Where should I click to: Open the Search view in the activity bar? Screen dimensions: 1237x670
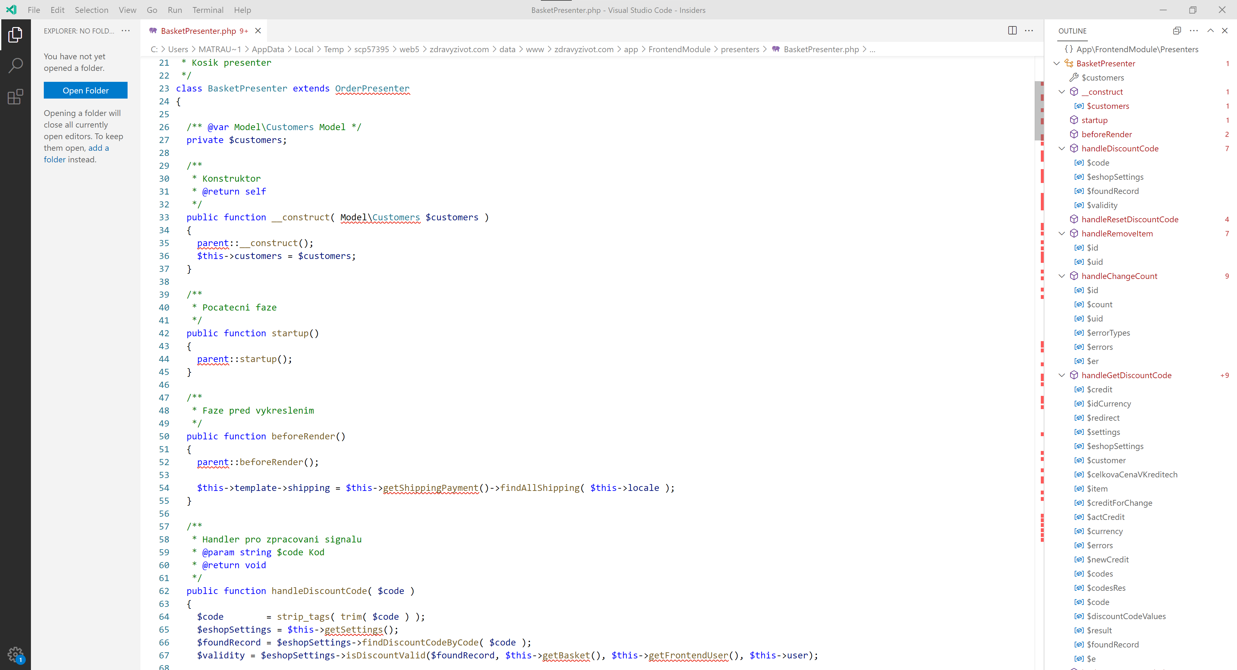point(16,65)
